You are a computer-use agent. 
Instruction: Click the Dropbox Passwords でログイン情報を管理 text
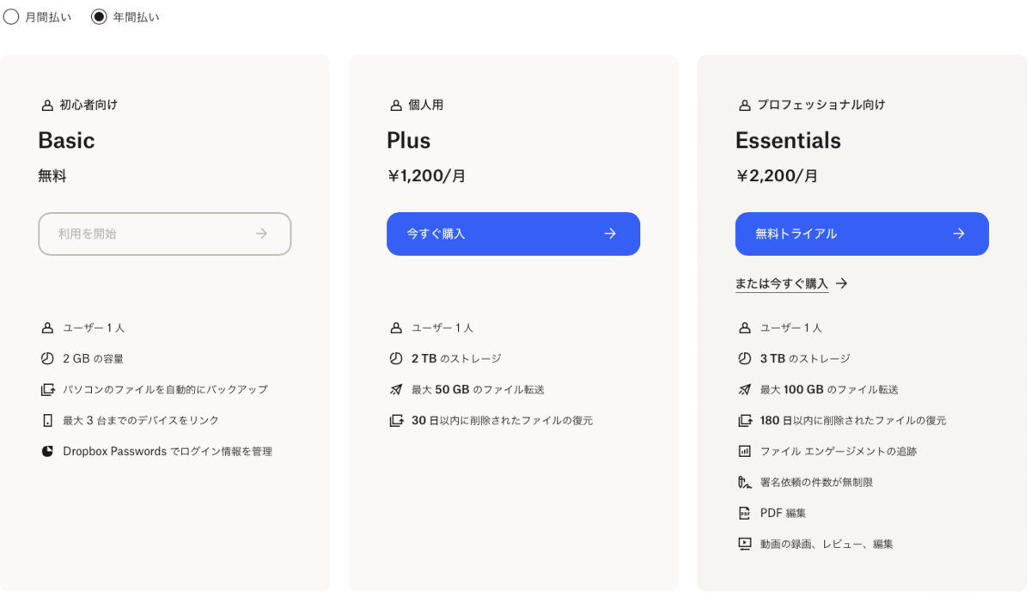pos(168,452)
